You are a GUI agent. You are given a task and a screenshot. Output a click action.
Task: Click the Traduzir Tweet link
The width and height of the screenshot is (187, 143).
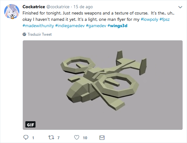(40, 34)
